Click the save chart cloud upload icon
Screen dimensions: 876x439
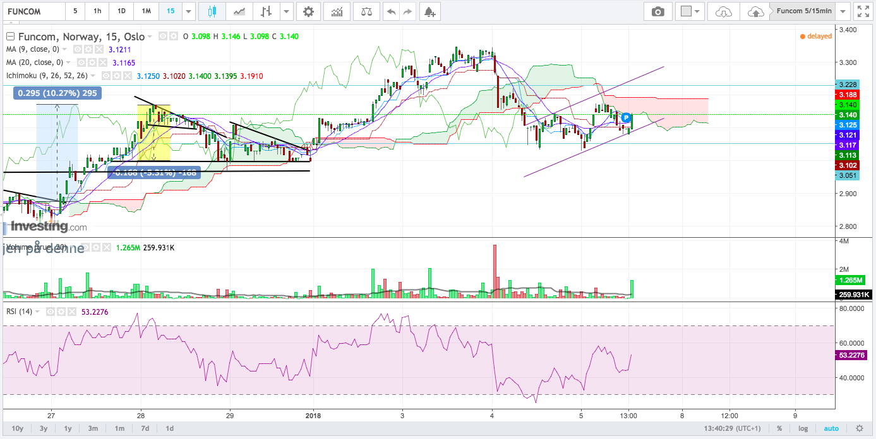pos(755,11)
